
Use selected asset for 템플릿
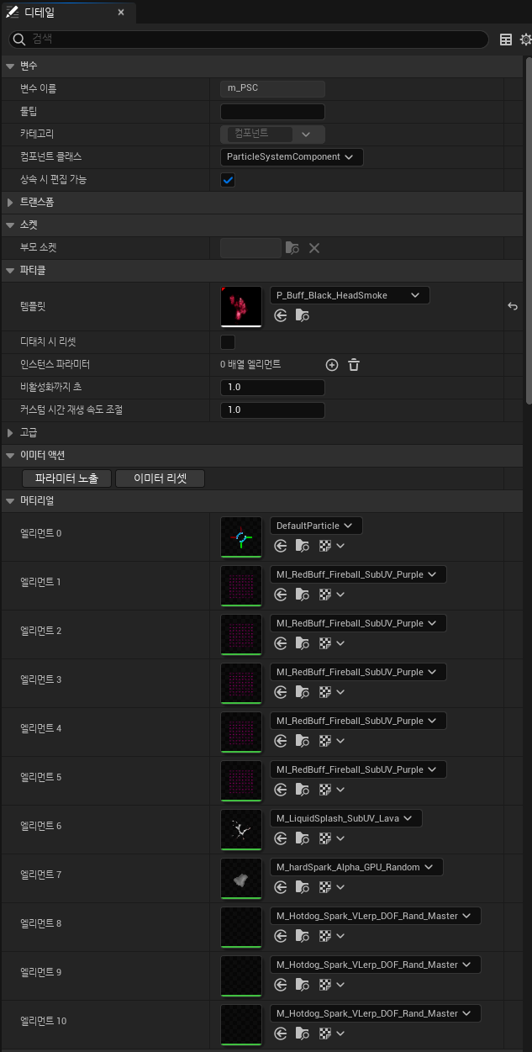(x=282, y=315)
